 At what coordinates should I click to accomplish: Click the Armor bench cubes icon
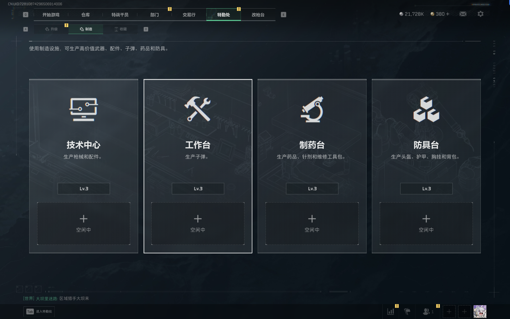coord(426,110)
